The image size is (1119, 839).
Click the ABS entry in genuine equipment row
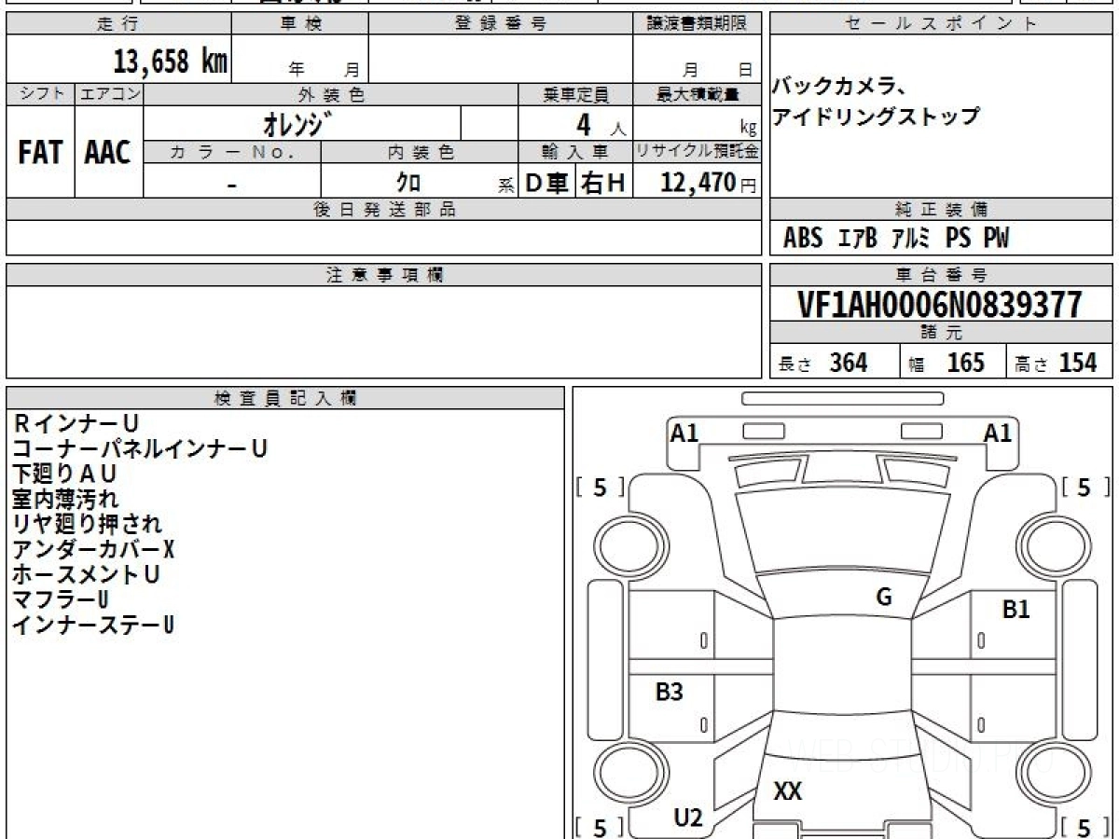(803, 239)
